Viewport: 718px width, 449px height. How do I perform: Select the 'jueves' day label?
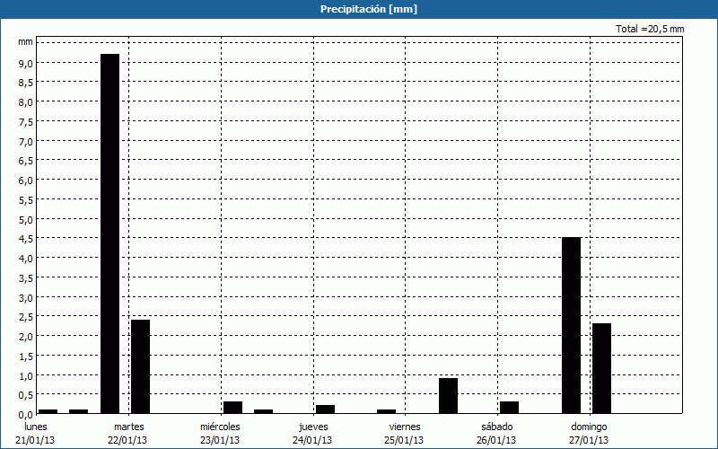coord(312,427)
